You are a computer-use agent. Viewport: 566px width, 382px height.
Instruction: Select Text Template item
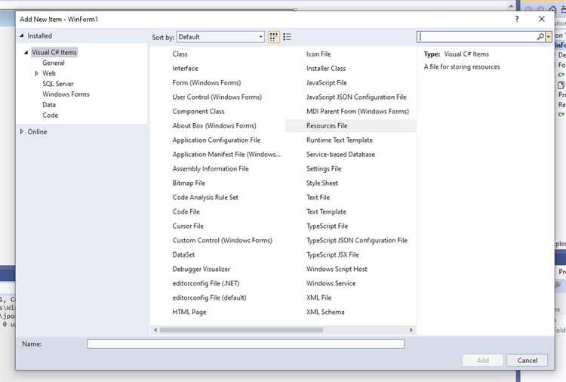pyautogui.click(x=326, y=211)
